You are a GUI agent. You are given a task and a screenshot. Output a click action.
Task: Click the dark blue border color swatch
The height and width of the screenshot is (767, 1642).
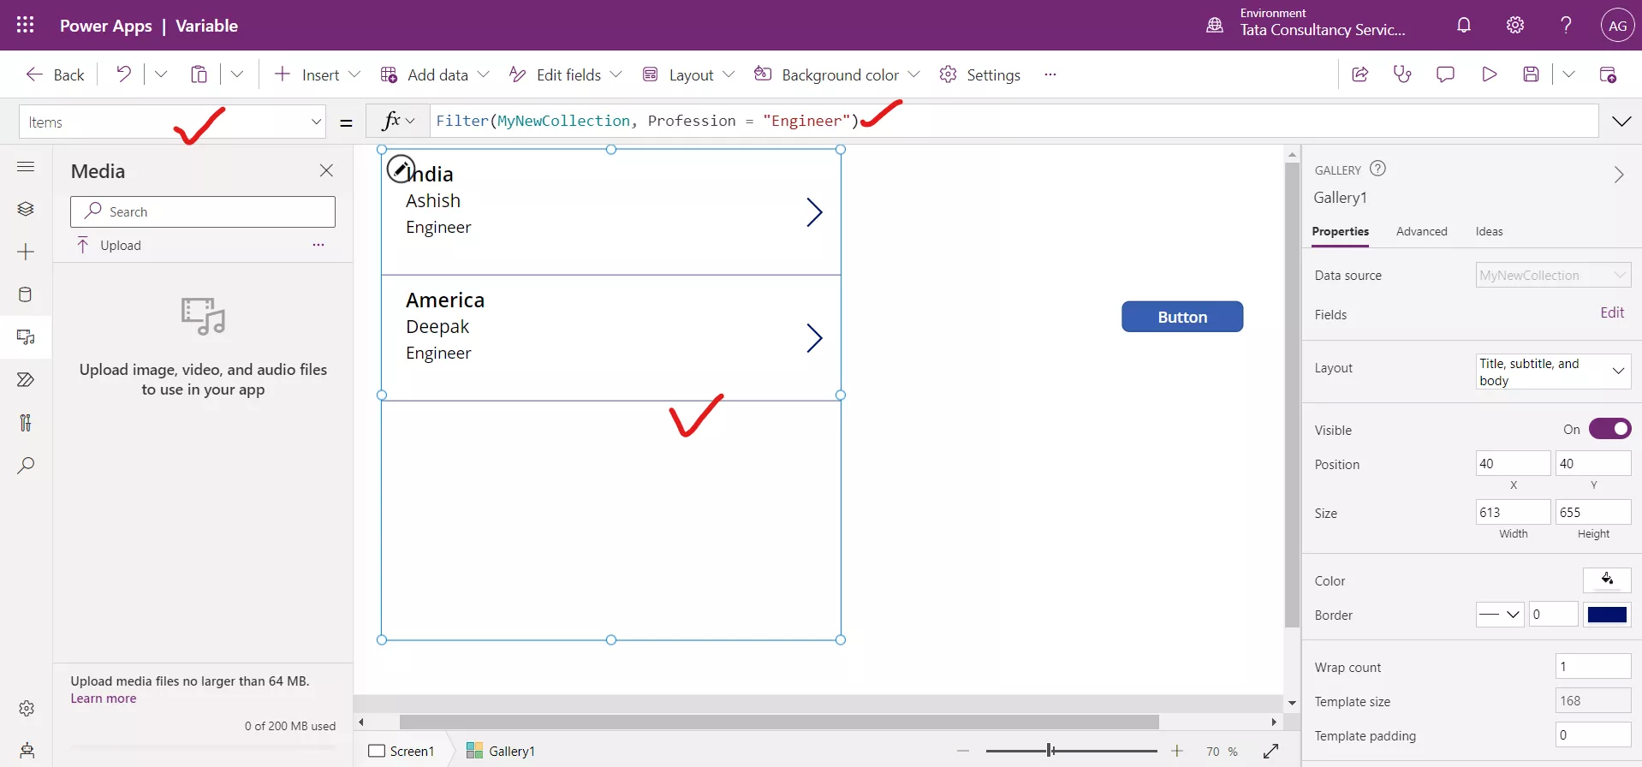1607,615
